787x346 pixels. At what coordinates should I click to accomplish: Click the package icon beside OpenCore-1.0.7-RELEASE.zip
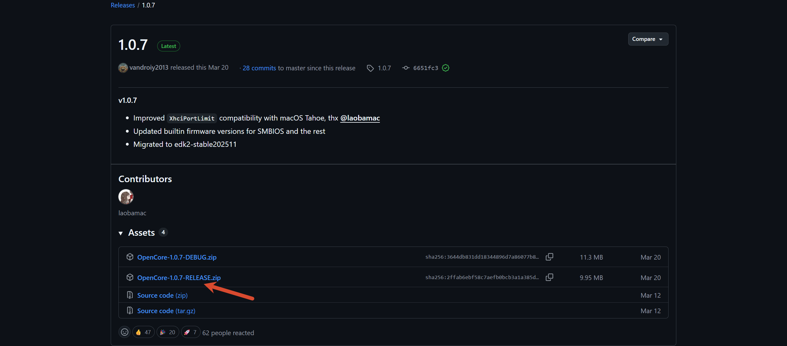[x=130, y=277]
